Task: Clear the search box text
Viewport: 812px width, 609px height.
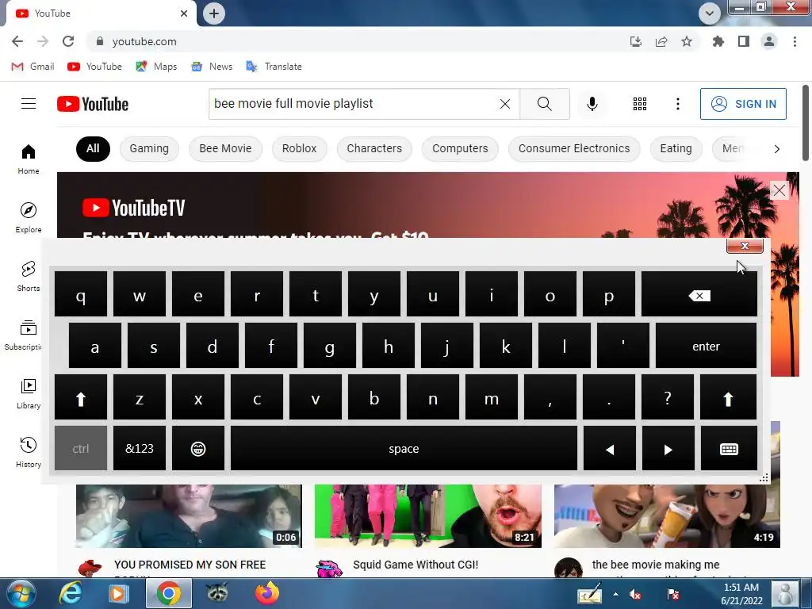Action: pos(505,104)
